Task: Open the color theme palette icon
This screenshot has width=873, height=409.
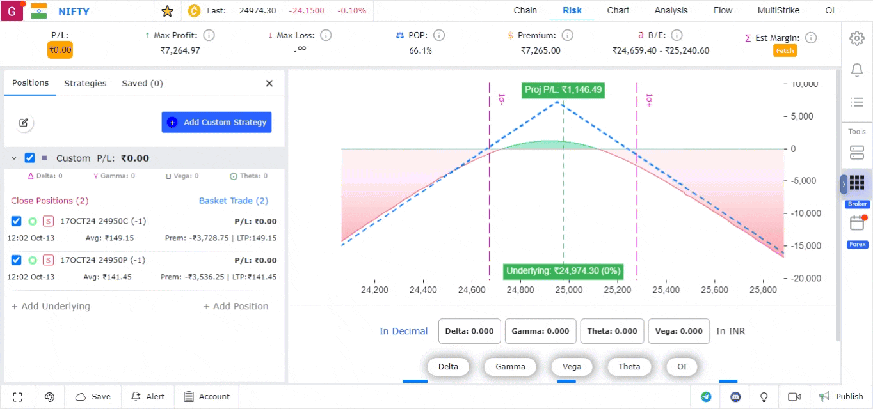Action: [50, 397]
